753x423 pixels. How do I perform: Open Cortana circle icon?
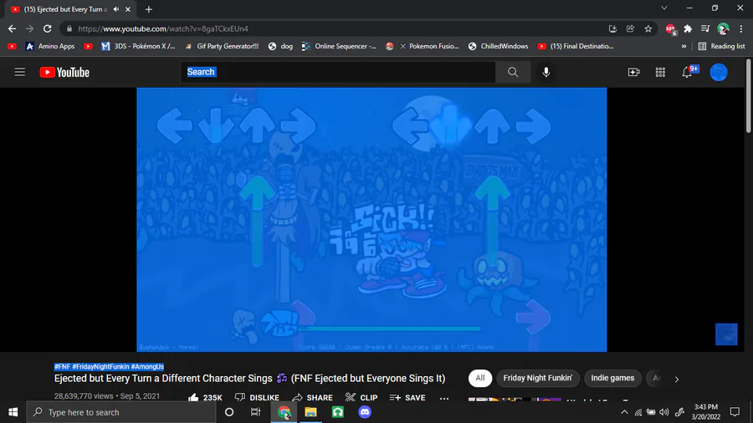(x=229, y=412)
